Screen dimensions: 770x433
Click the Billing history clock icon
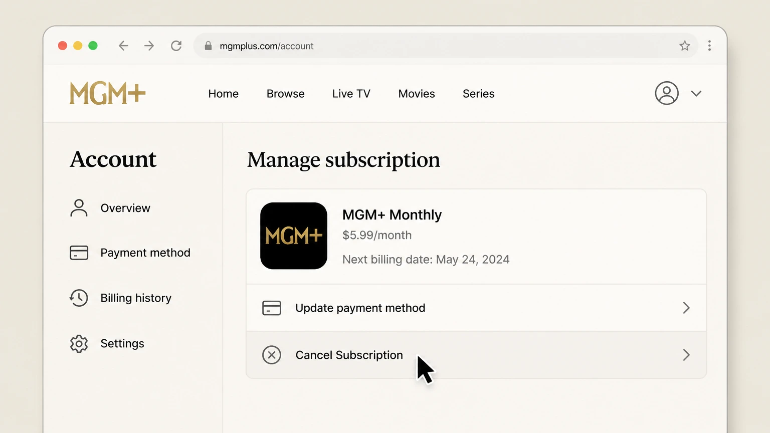click(x=79, y=298)
